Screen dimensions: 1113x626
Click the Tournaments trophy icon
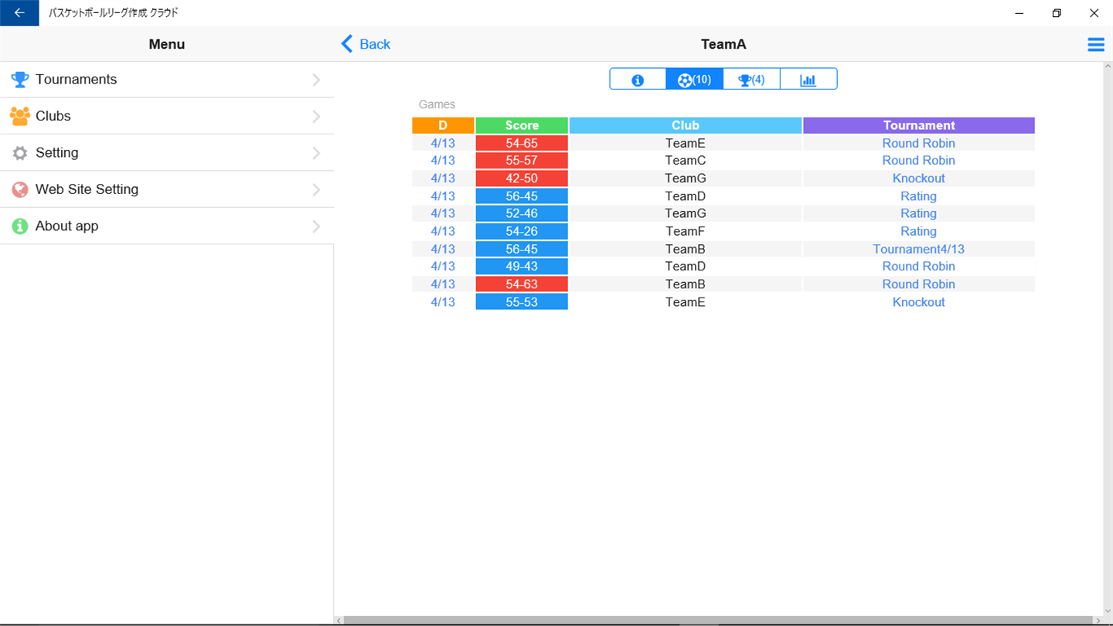tap(20, 80)
